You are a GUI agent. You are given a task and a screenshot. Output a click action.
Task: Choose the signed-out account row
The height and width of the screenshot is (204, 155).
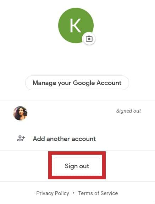pyautogui.click(x=77, y=113)
